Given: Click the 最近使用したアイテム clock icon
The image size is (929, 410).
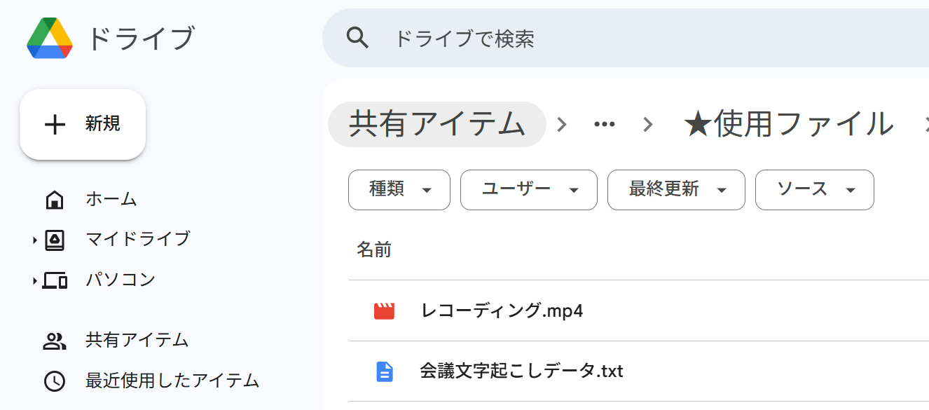Looking at the screenshot, I should 54,381.
